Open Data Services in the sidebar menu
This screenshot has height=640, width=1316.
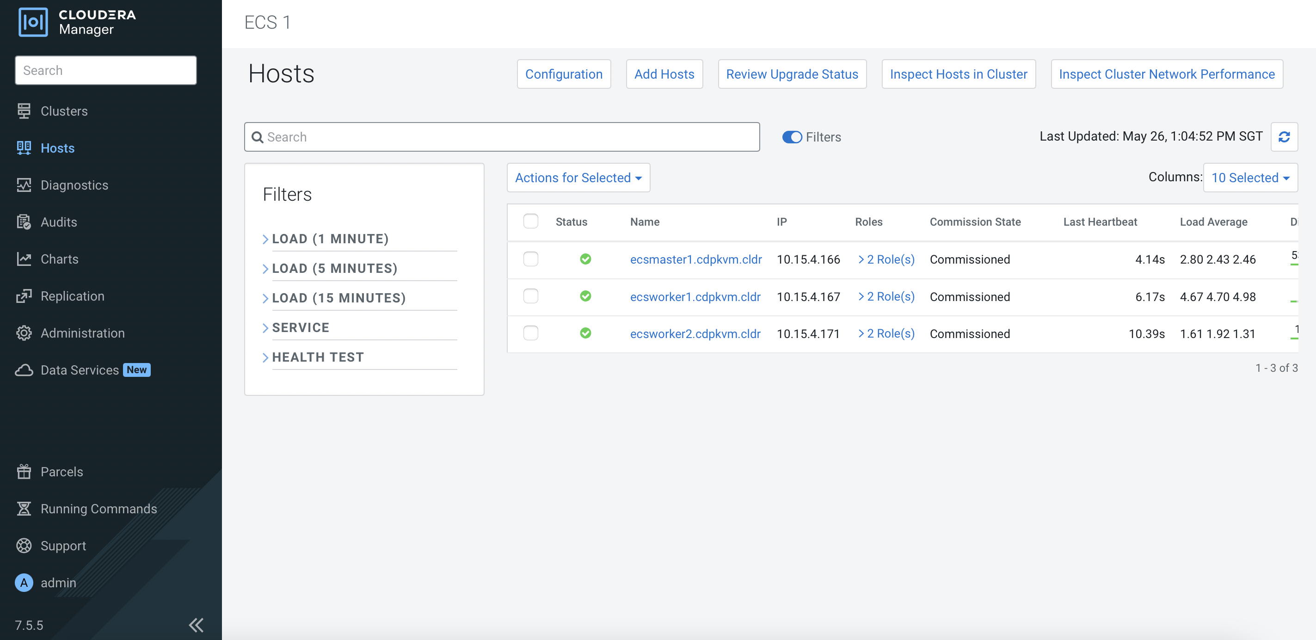click(x=79, y=370)
